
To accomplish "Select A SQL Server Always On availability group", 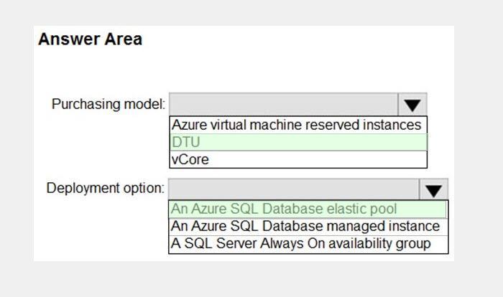I will click(x=308, y=243).
